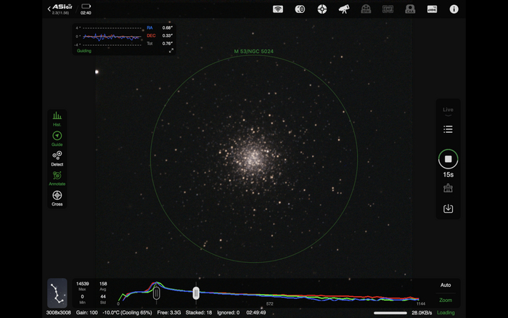Open the EAF focuser icon
The width and height of the screenshot is (508, 318).
388,9
